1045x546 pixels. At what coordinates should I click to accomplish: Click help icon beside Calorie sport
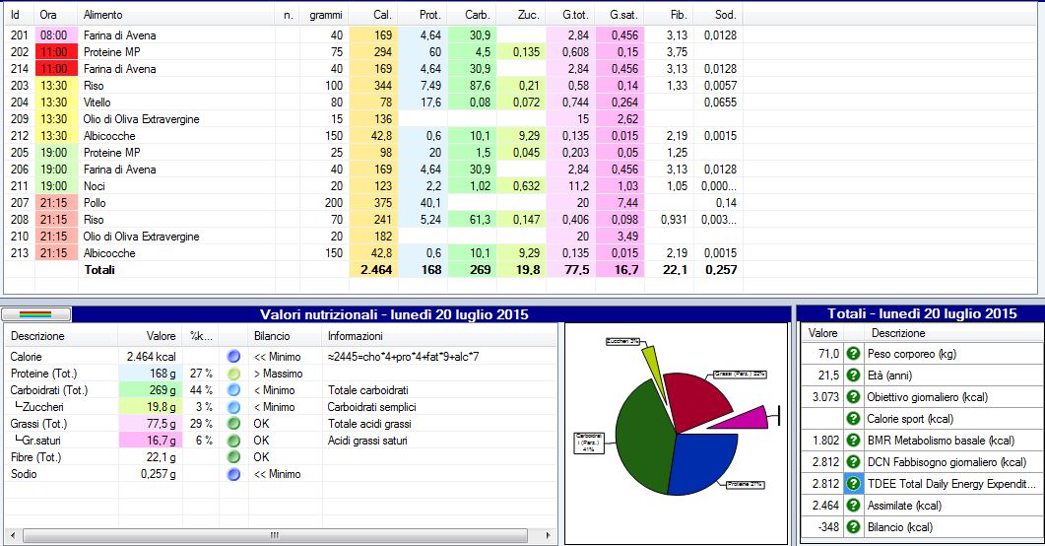click(854, 419)
